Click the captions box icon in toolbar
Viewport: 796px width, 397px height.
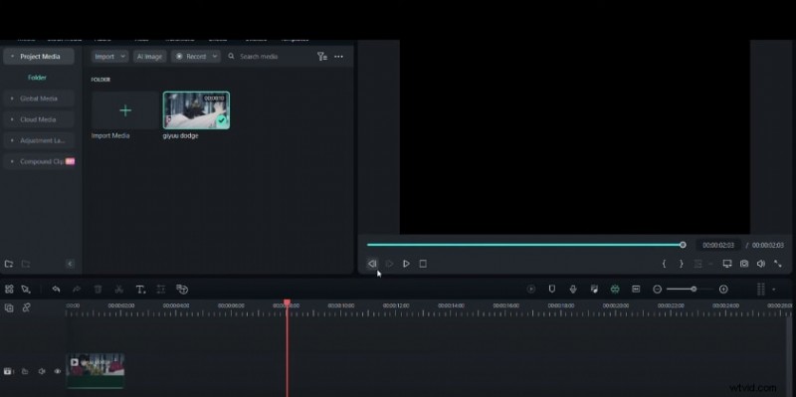pos(636,289)
